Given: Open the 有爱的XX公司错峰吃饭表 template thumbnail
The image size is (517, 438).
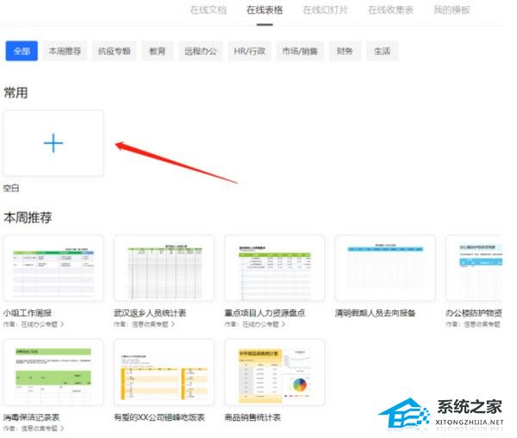Looking at the screenshot, I should (x=164, y=372).
